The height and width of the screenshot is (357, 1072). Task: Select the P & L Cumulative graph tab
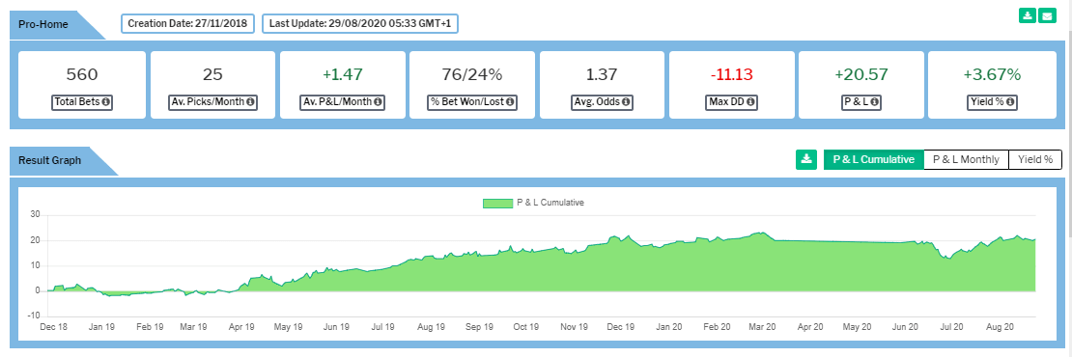click(874, 160)
